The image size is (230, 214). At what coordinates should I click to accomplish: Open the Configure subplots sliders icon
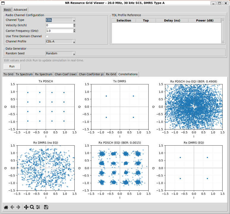point(38,207)
